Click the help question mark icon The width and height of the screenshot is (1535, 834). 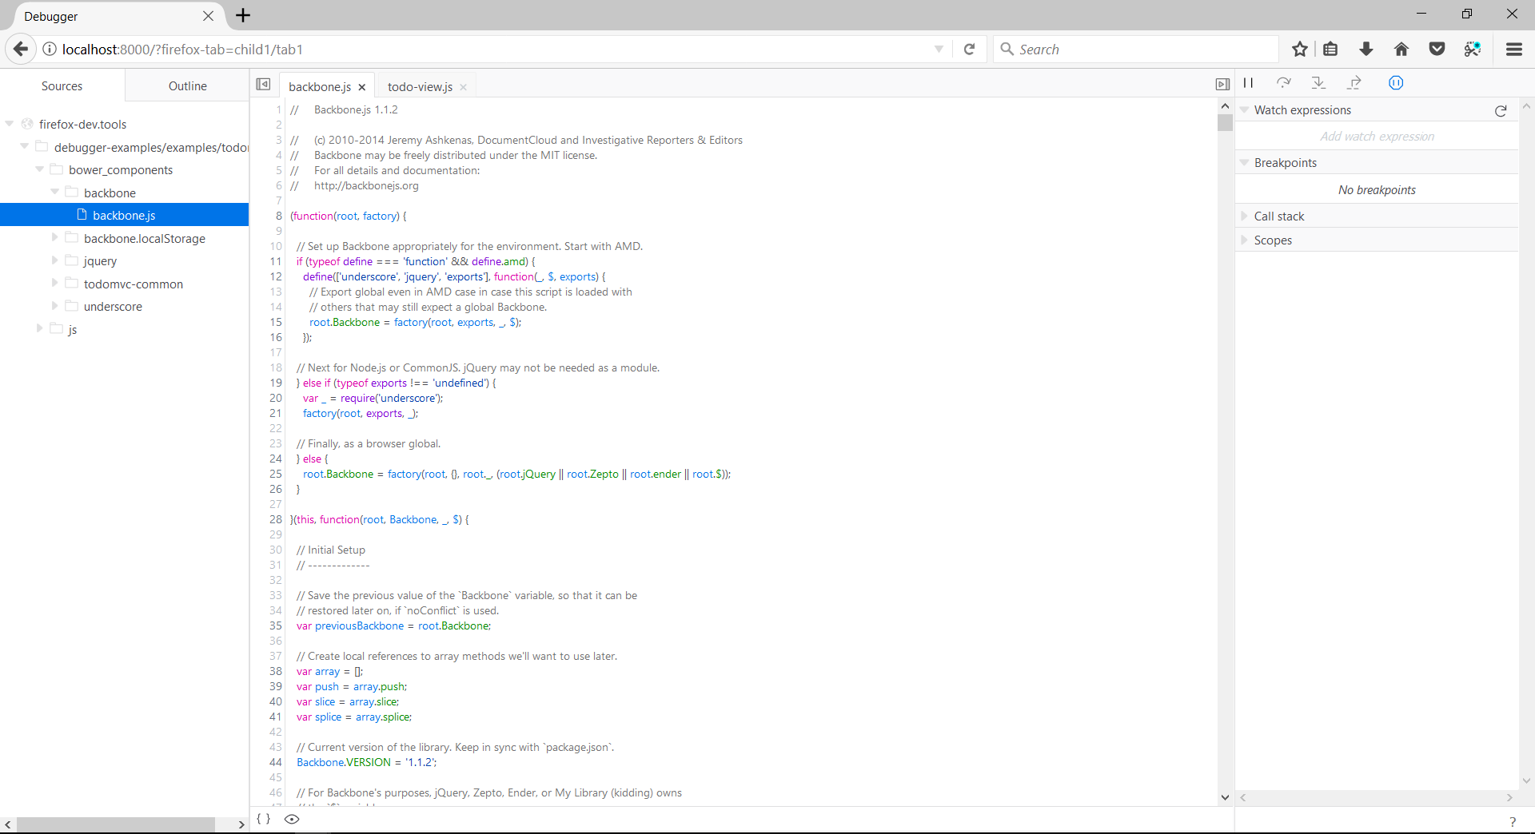click(1512, 822)
